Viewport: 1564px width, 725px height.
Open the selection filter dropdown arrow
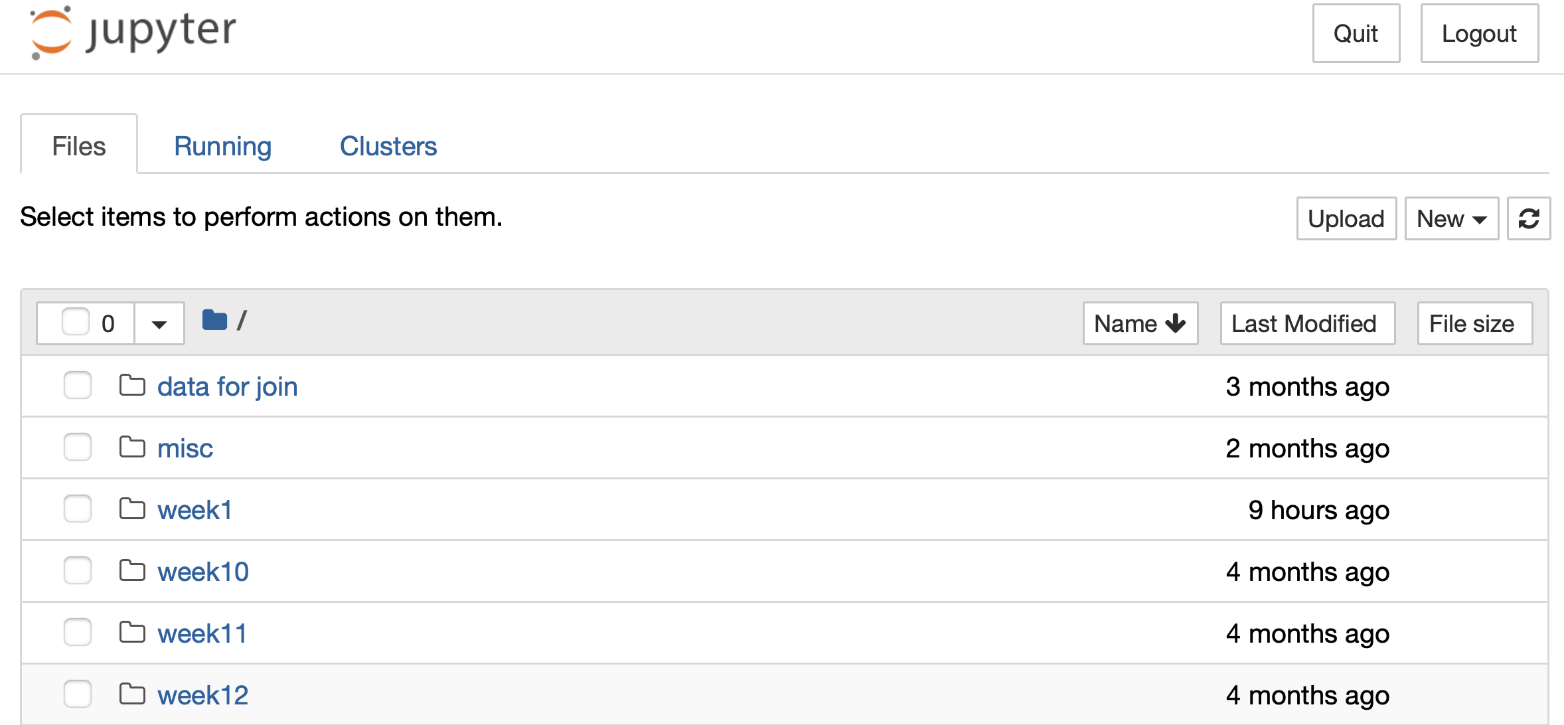159,323
